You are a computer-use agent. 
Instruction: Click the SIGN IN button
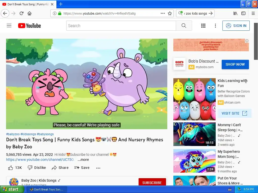[x=236, y=26]
